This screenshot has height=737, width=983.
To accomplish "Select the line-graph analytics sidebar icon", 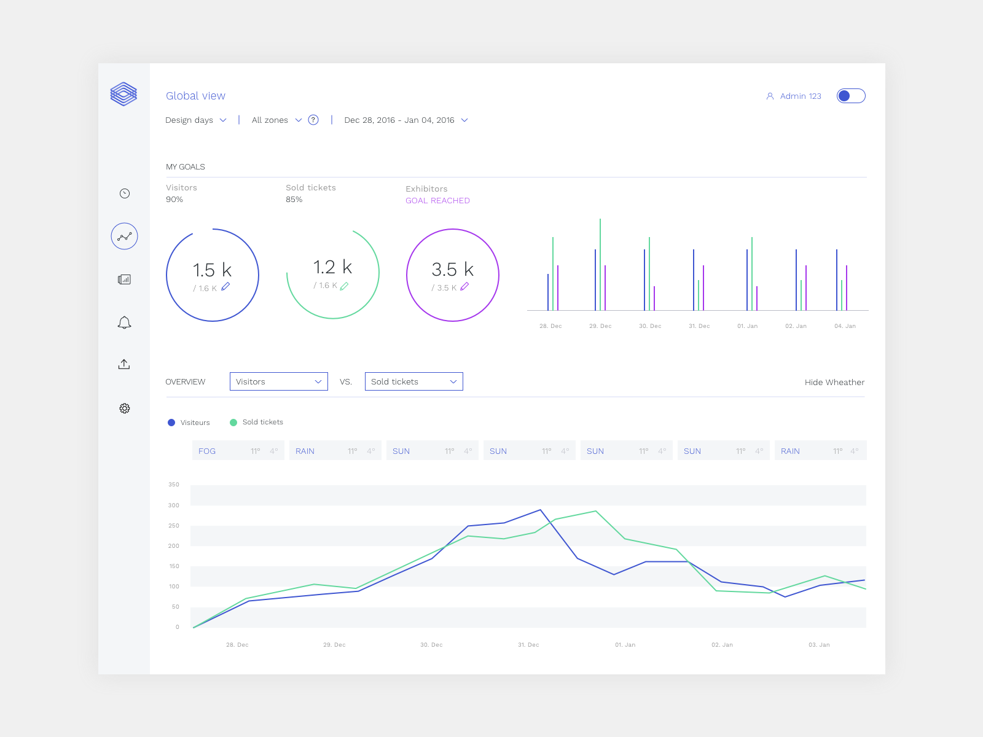I will point(124,236).
